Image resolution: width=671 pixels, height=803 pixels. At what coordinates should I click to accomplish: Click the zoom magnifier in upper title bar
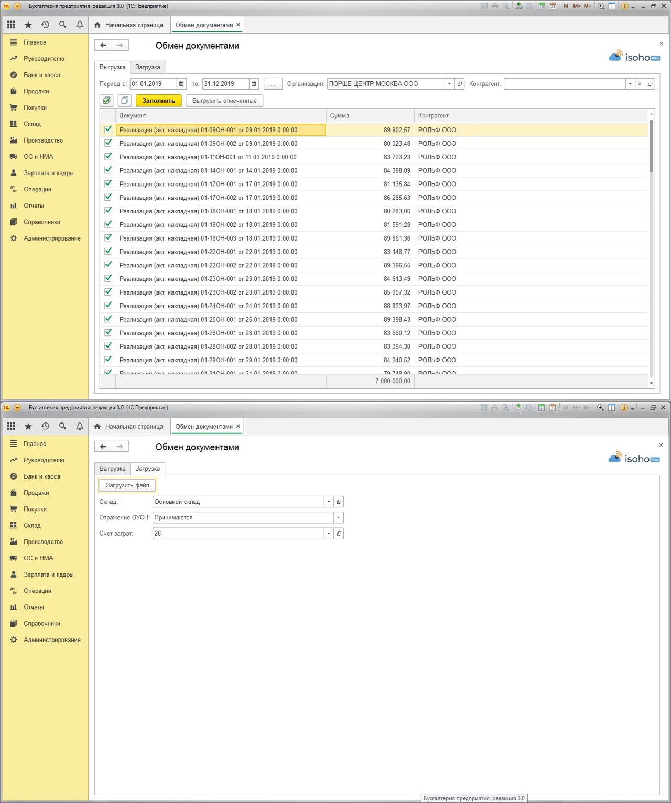(x=601, y=6)
